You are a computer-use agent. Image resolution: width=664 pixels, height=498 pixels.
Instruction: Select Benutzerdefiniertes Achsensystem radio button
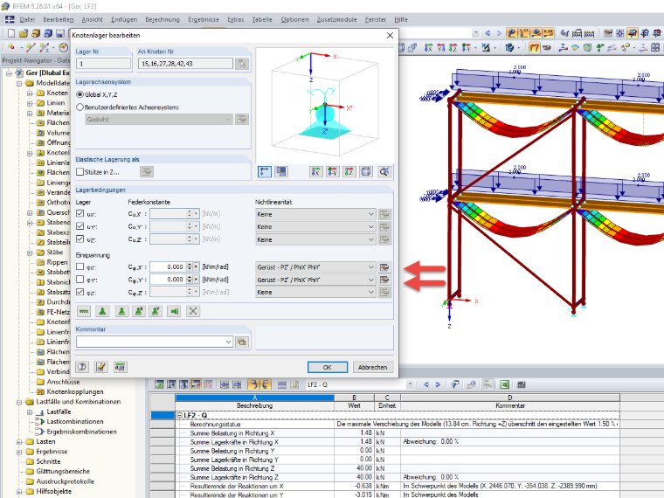[80, 107]
